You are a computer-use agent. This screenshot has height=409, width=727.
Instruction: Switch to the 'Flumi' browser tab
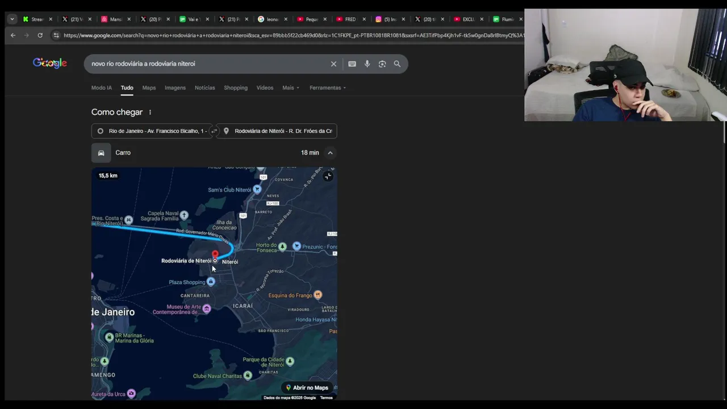(x=507, y=19)
